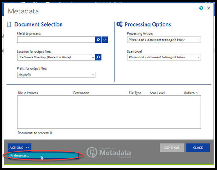Click the File to Process column header
The width and height of the screenshot is (217, 170).
click(28, 93)
